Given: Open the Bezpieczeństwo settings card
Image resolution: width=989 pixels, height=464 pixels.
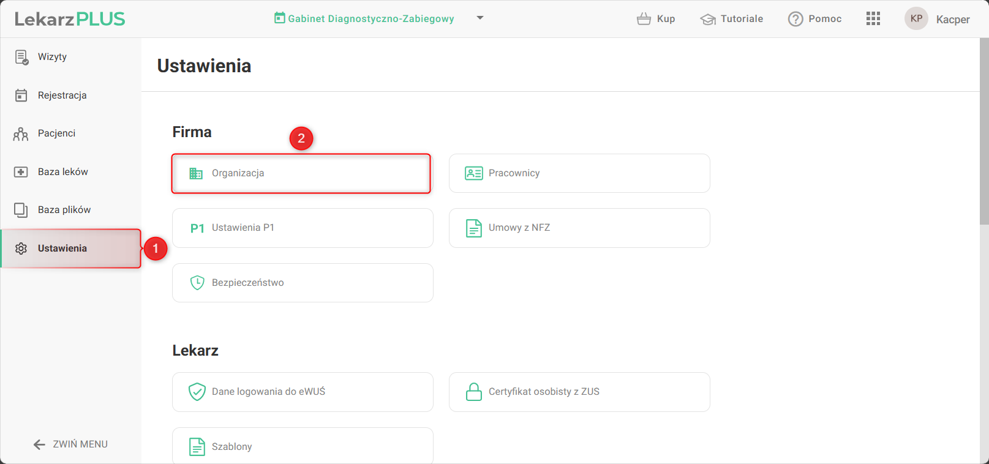Looking at the screenshot, I should pyautogui.click(x=303, y=283).
